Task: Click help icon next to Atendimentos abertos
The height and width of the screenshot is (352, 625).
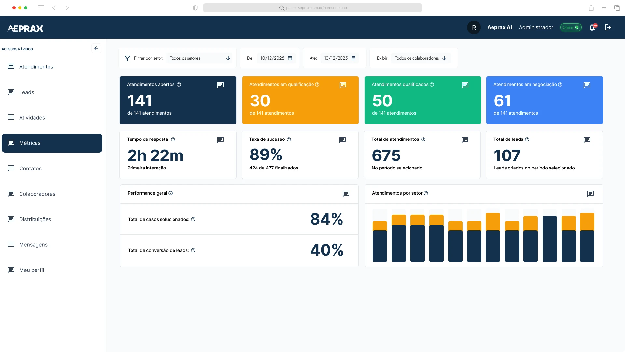Action: pos(179,85)
